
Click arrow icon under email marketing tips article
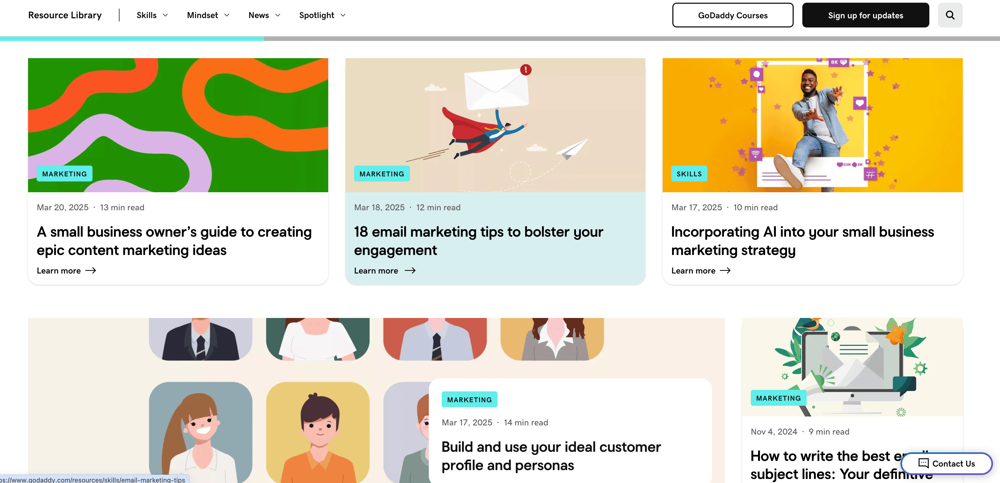410,271
